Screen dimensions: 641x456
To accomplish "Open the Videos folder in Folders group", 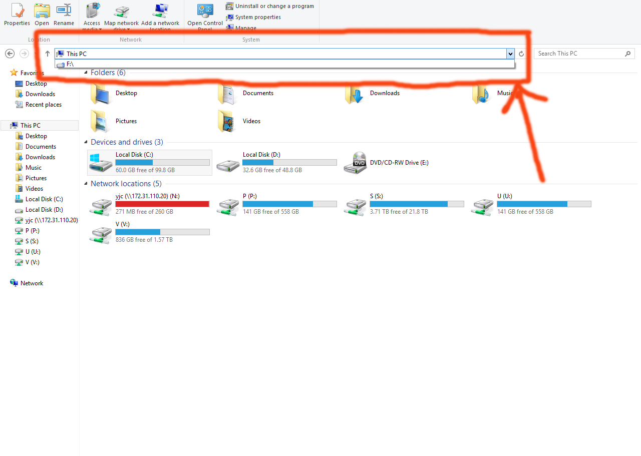I will coord(239,121).
